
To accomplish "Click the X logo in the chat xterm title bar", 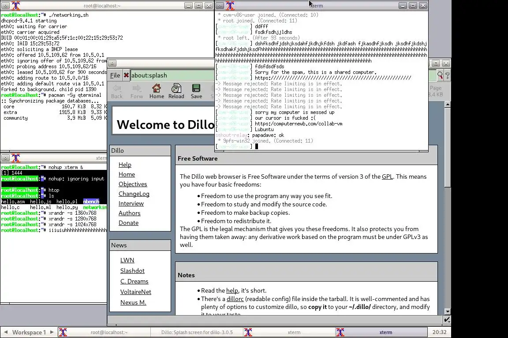I will pyautogui.click(x=230, y=5).
